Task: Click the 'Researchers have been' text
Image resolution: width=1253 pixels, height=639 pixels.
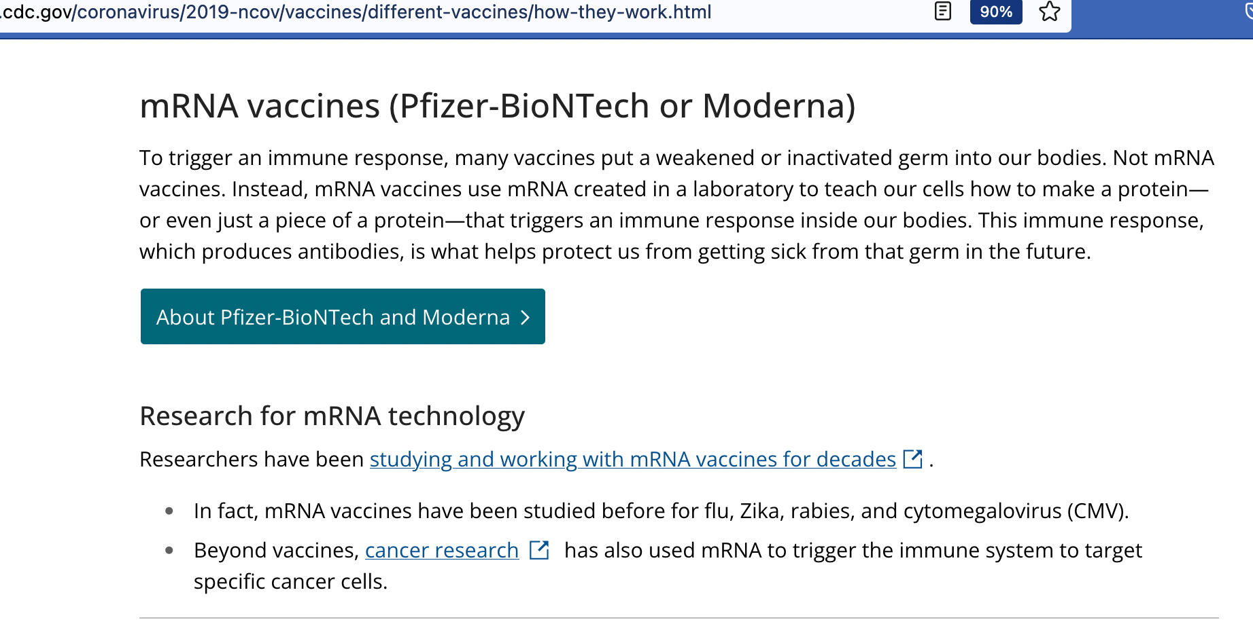Action: click(252, 460)
